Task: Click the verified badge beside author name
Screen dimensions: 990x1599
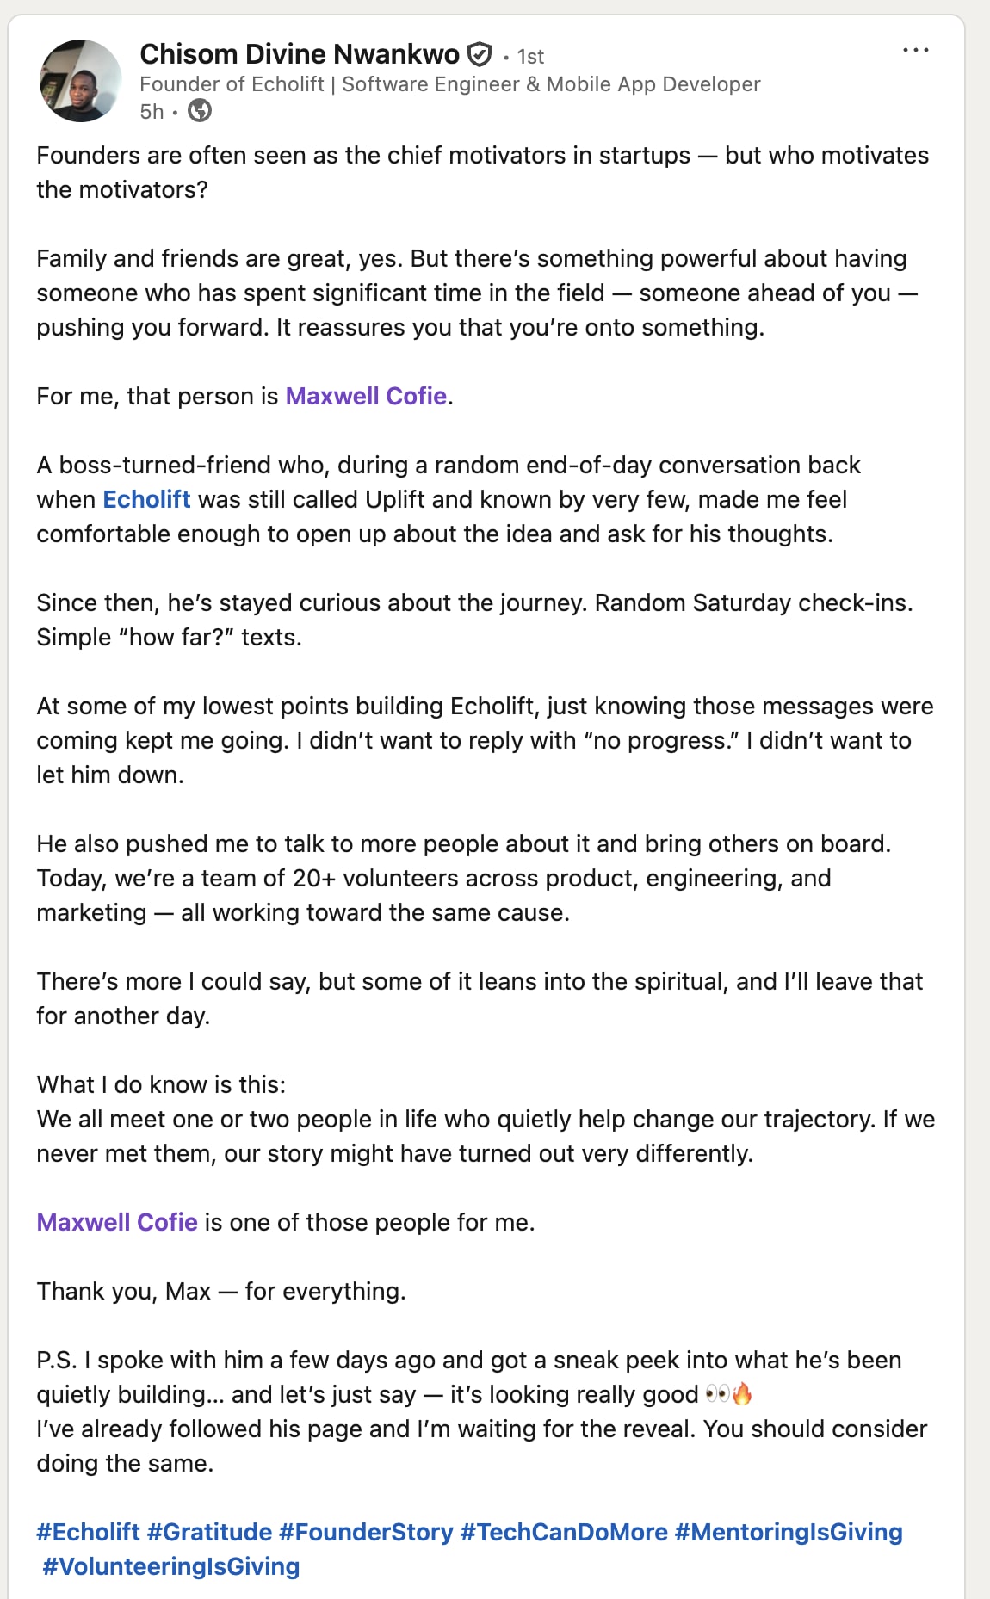Action: pyautogui.click(x=479, y=55)
